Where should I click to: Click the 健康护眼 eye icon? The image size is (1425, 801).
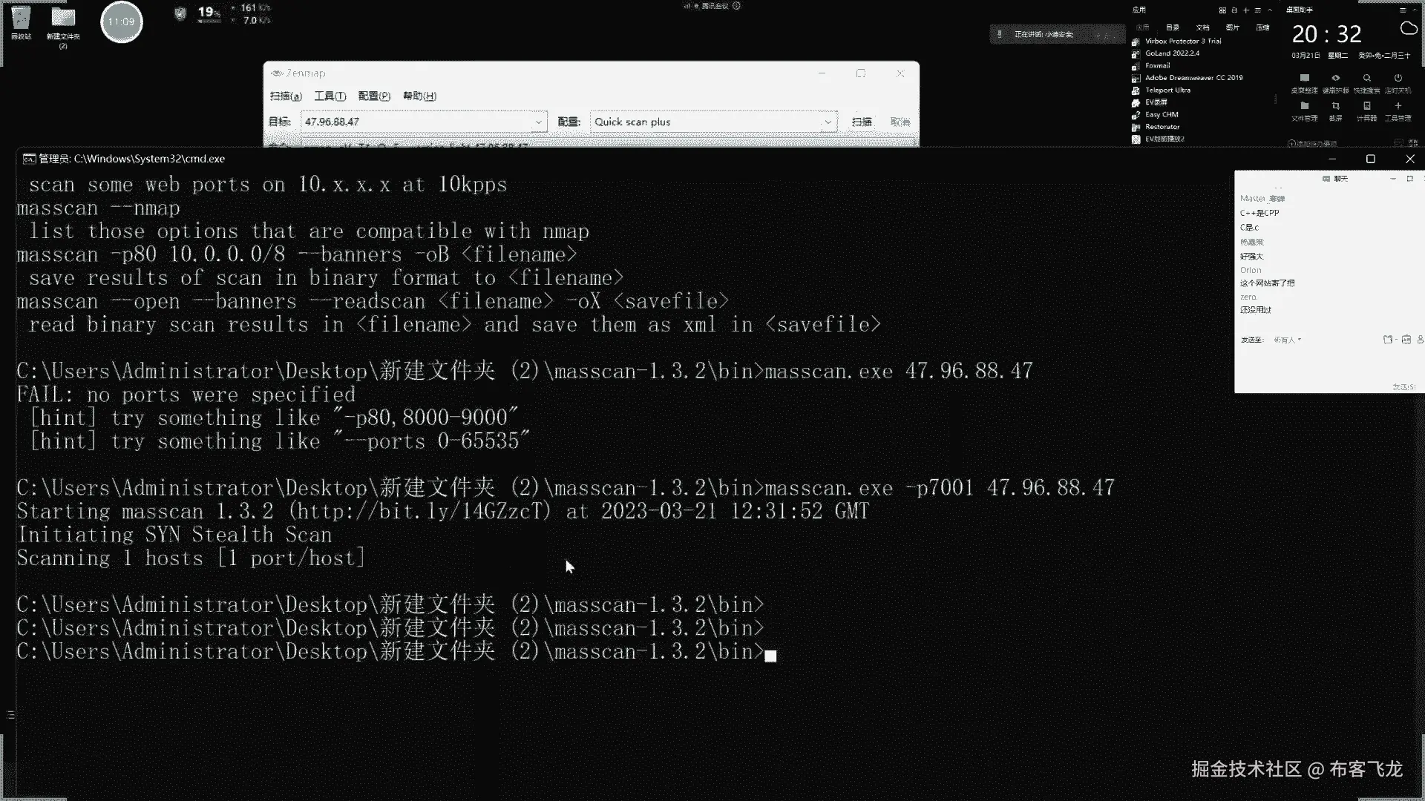click(x=1335, y=79)
